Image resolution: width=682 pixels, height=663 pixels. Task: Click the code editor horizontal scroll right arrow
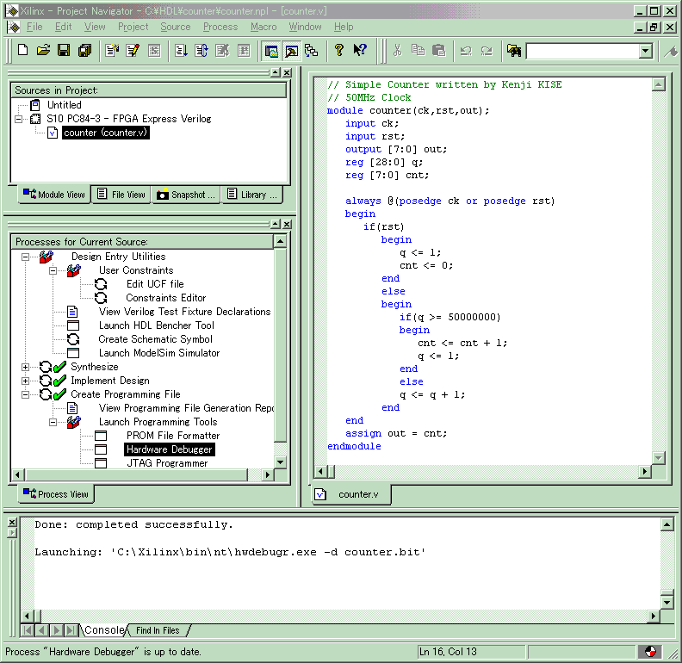[x=645, y=471]
